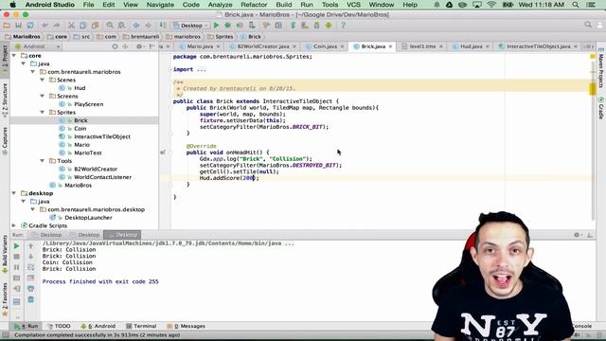606x341 pixels.
Task: Click the Synchronize icon in the toolbar
Action: [30, 26]
